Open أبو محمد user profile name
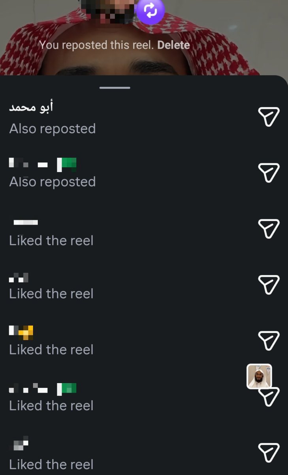The image size is (288, 475). [x=31, y=108]
